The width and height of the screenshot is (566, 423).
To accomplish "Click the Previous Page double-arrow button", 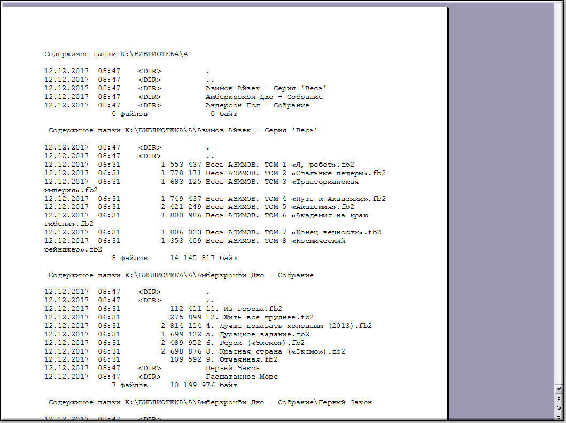I will 559,399.
